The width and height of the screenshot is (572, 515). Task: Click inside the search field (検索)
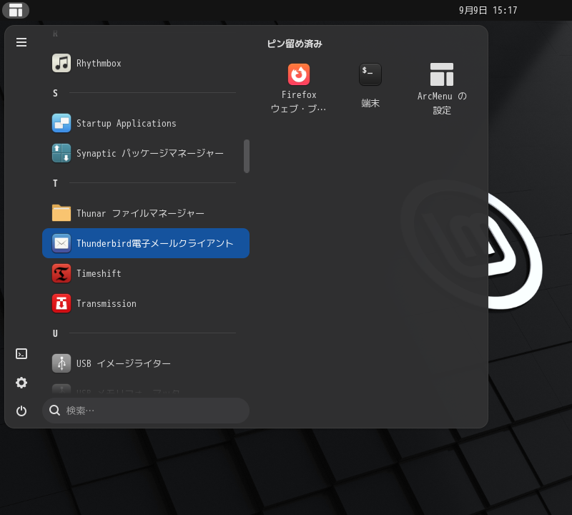[x=146, y=410]
